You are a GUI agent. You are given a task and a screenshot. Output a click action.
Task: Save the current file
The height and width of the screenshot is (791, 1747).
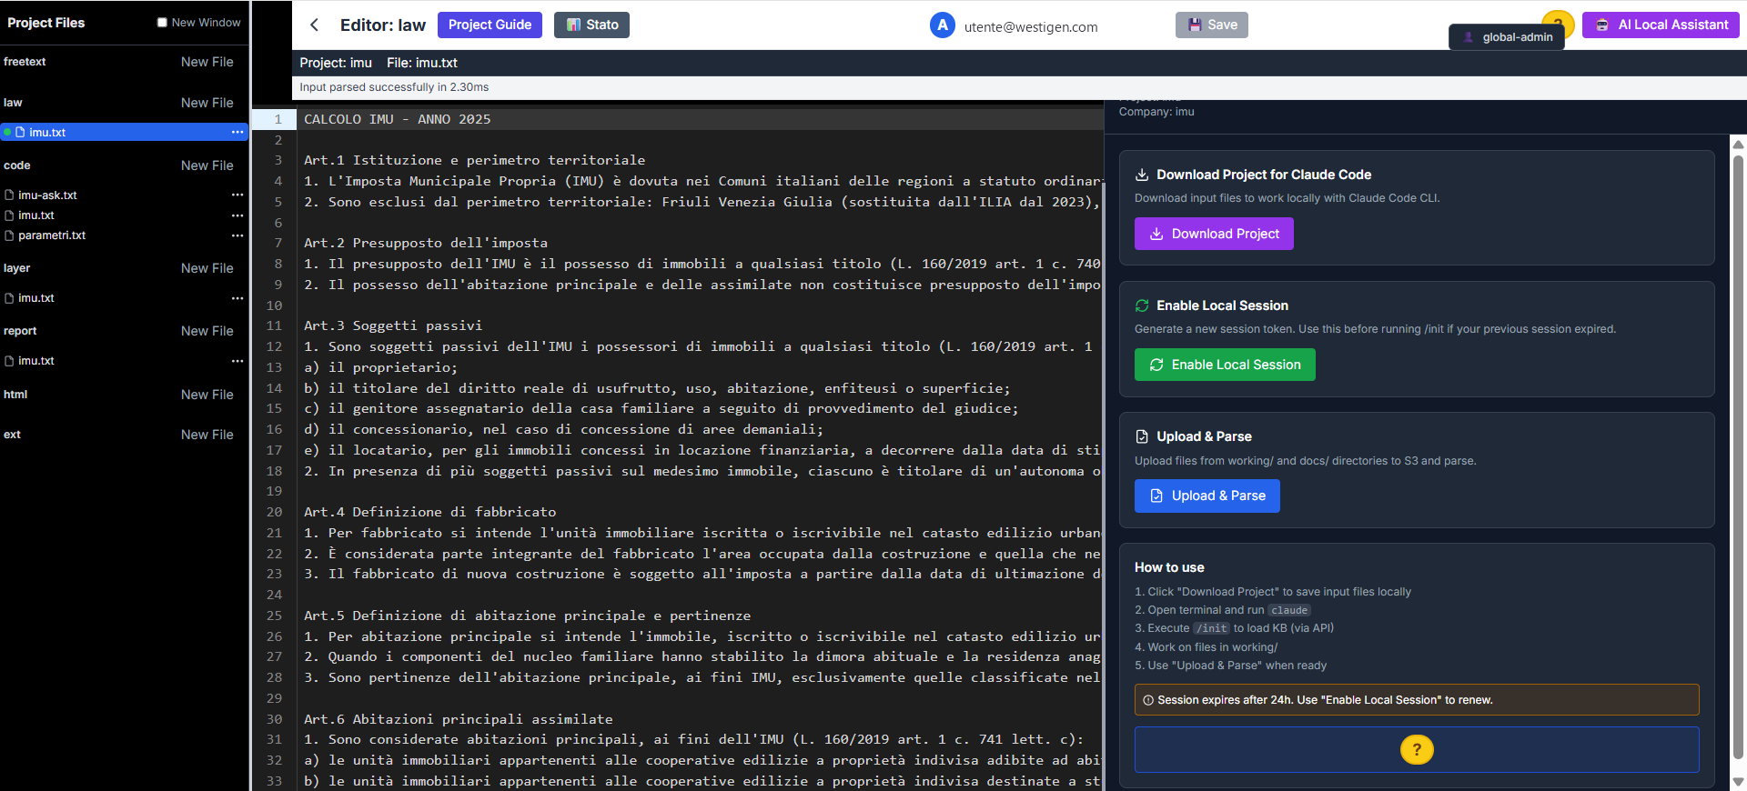1212,25
